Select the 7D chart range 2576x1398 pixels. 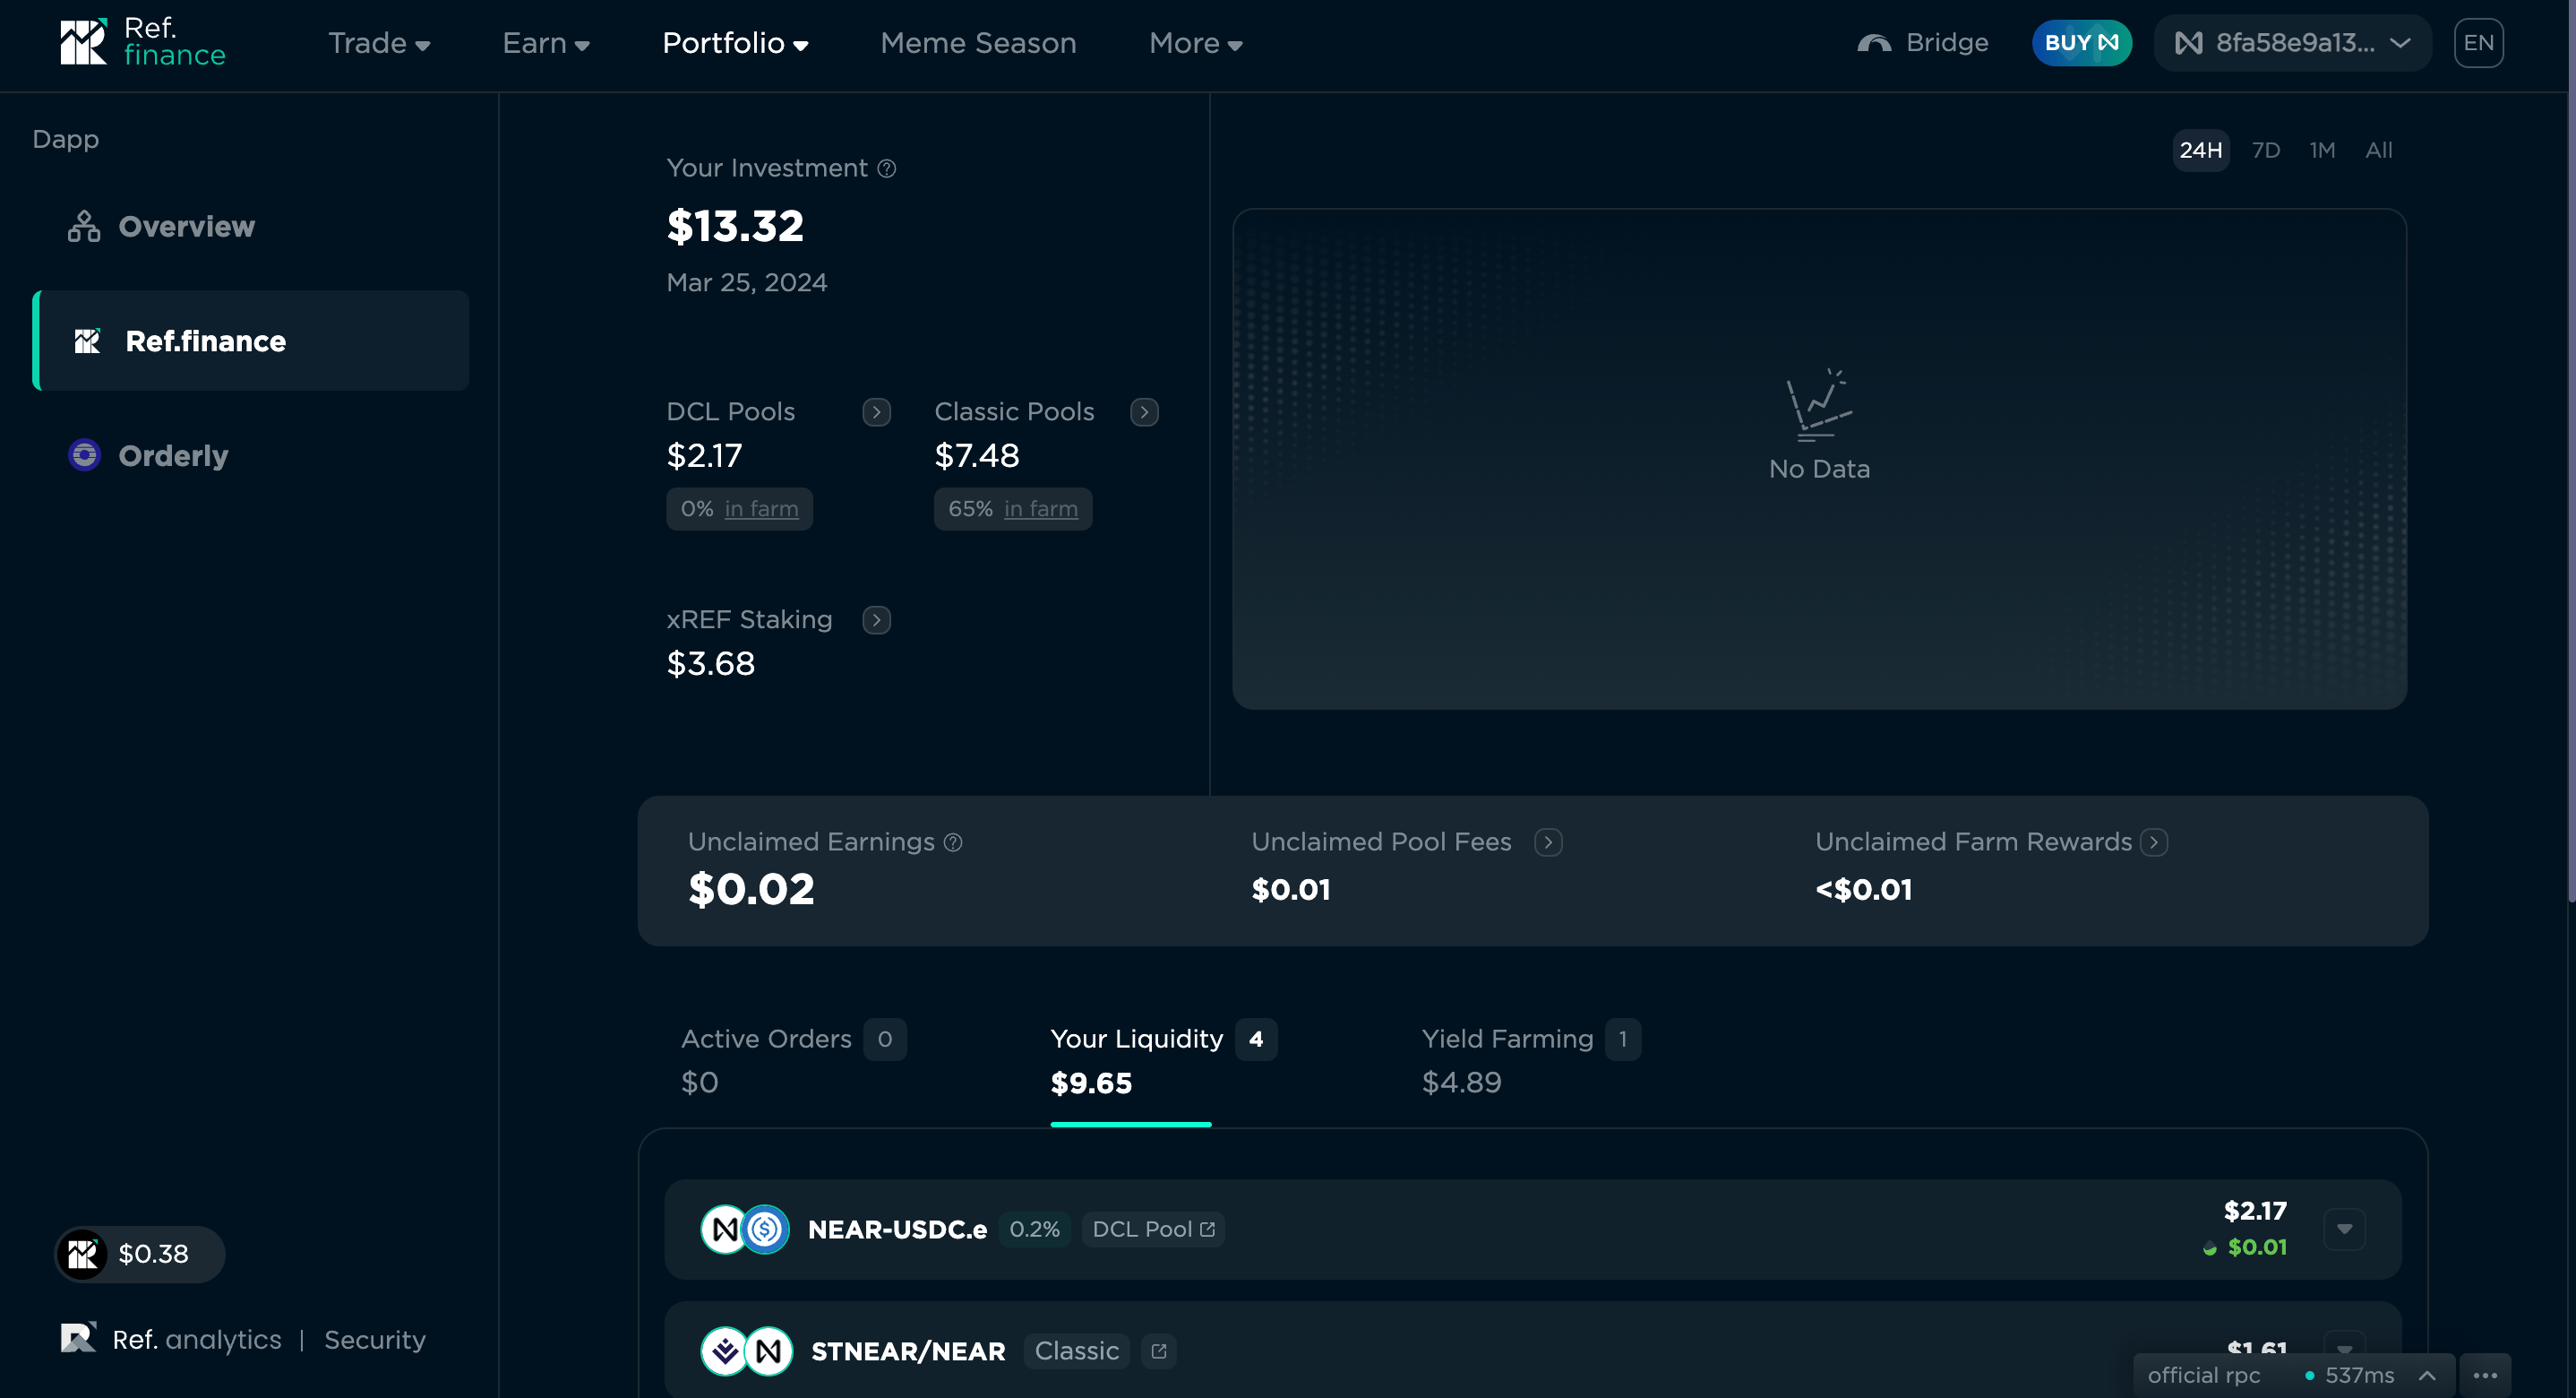(x=2266, y=151)
